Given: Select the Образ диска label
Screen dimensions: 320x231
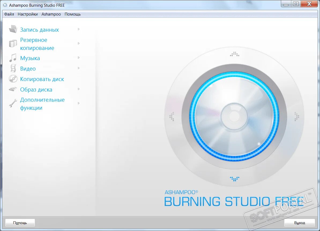Looking at the screenshot, I should [x=36, y=89].
